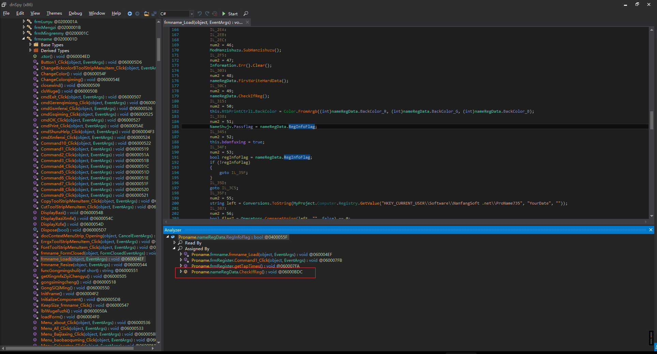Click the Redo toolbar icon
The width and height of the screenshot is (657, 354).
point(207,14)
